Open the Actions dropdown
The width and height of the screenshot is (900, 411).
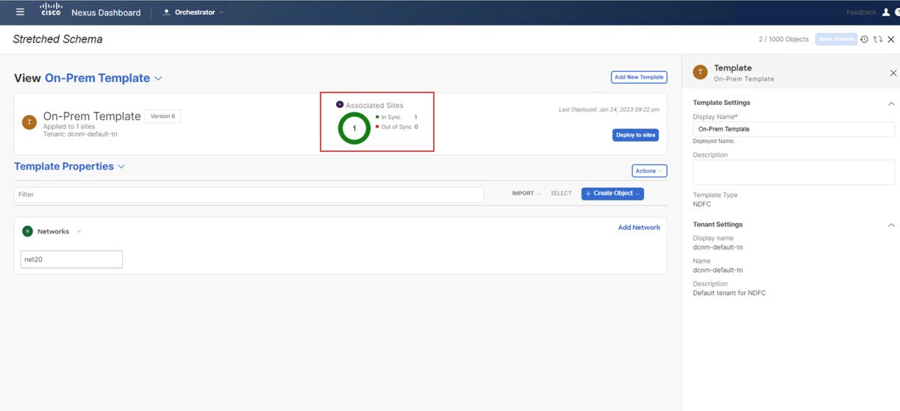[x=649, y=171]
